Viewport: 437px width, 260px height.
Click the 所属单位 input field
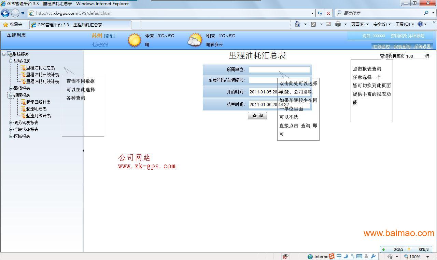coord(279,69)
